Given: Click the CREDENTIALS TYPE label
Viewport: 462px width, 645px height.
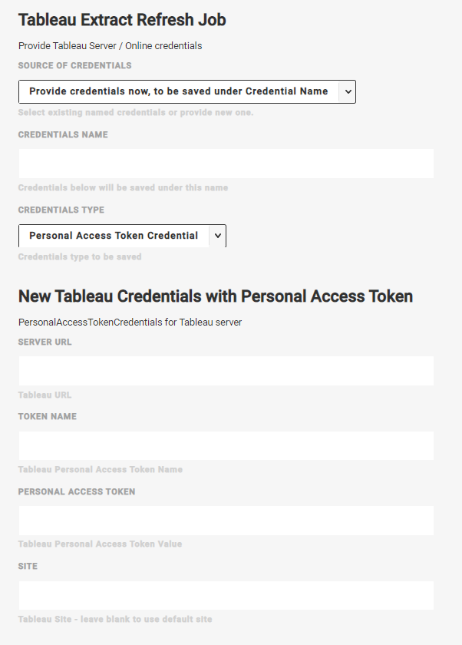Looking at the screenshot, I should coord(61,210).
